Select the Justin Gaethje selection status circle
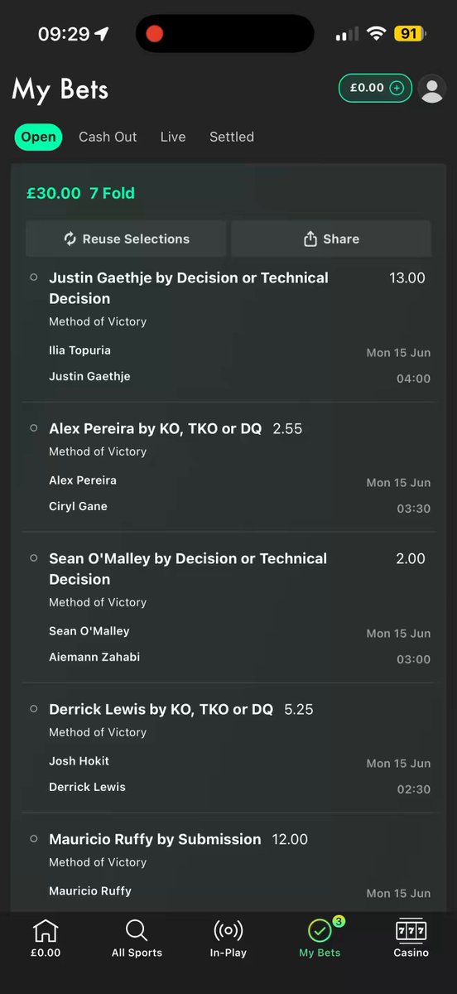The image size is (457, 994). click(34, 277)
